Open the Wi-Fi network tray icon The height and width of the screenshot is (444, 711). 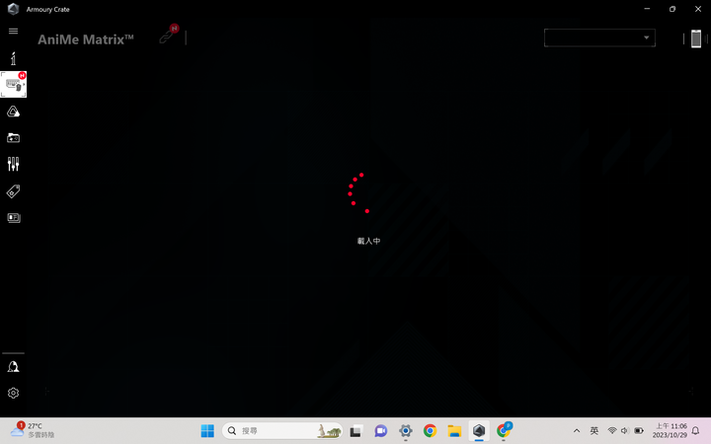click(x=611, y=431)
